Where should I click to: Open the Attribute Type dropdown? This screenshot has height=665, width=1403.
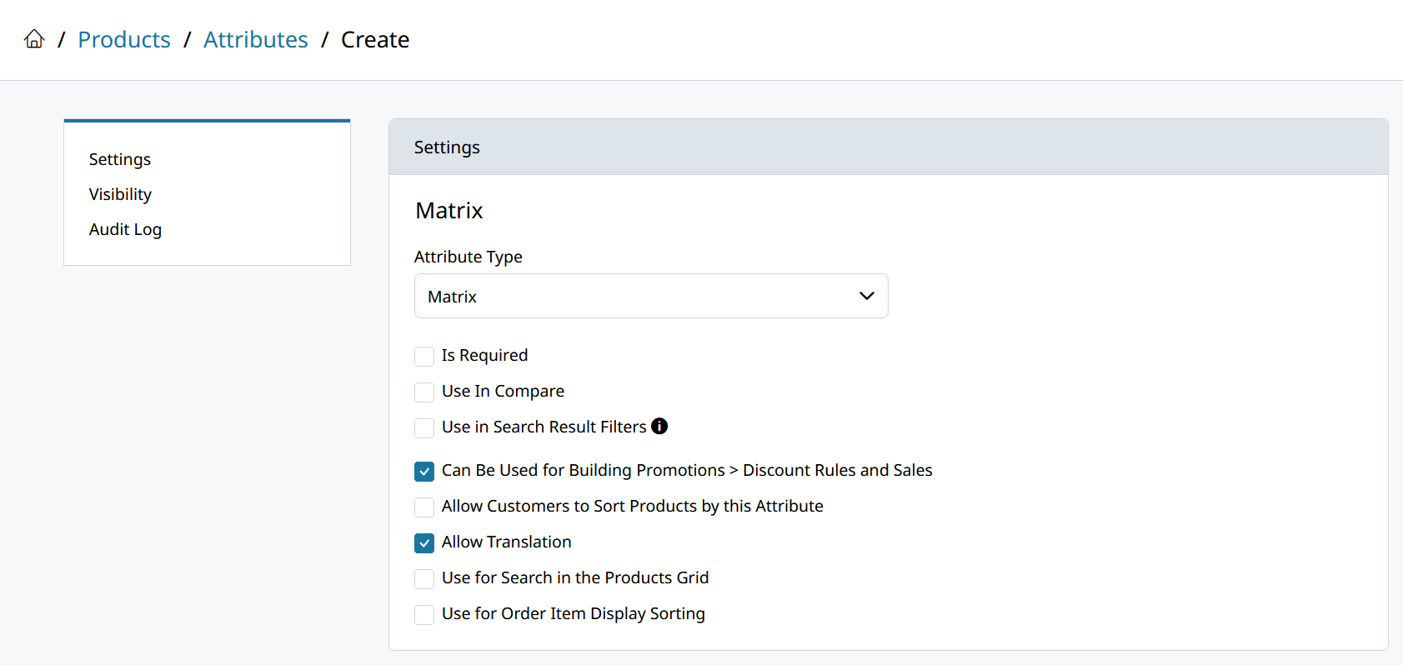[650, 296]
